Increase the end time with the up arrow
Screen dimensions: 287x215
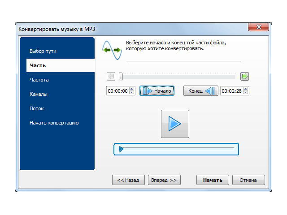(x=246, y=89)
